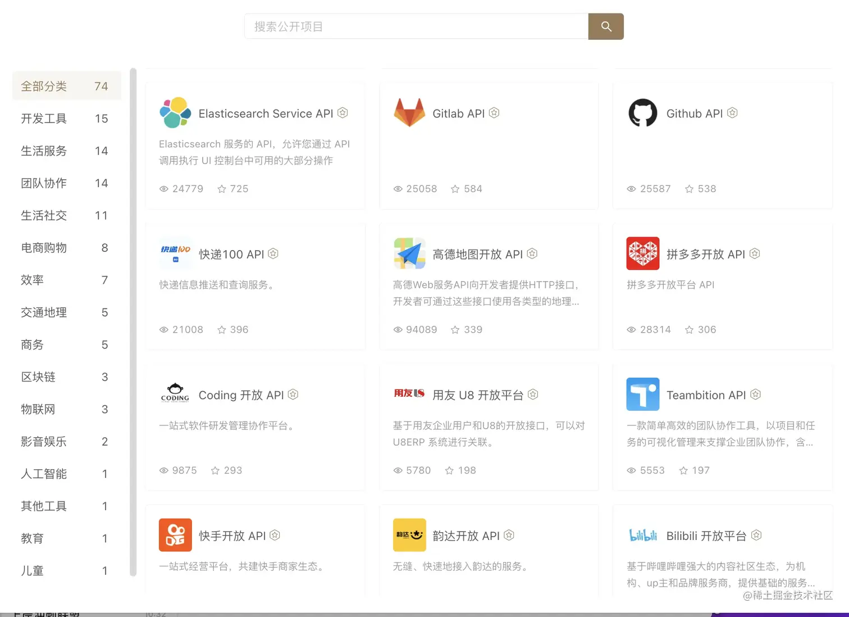Focus the 搜索公开项目 search field
849x617 pixels.
tap(416, 26)
